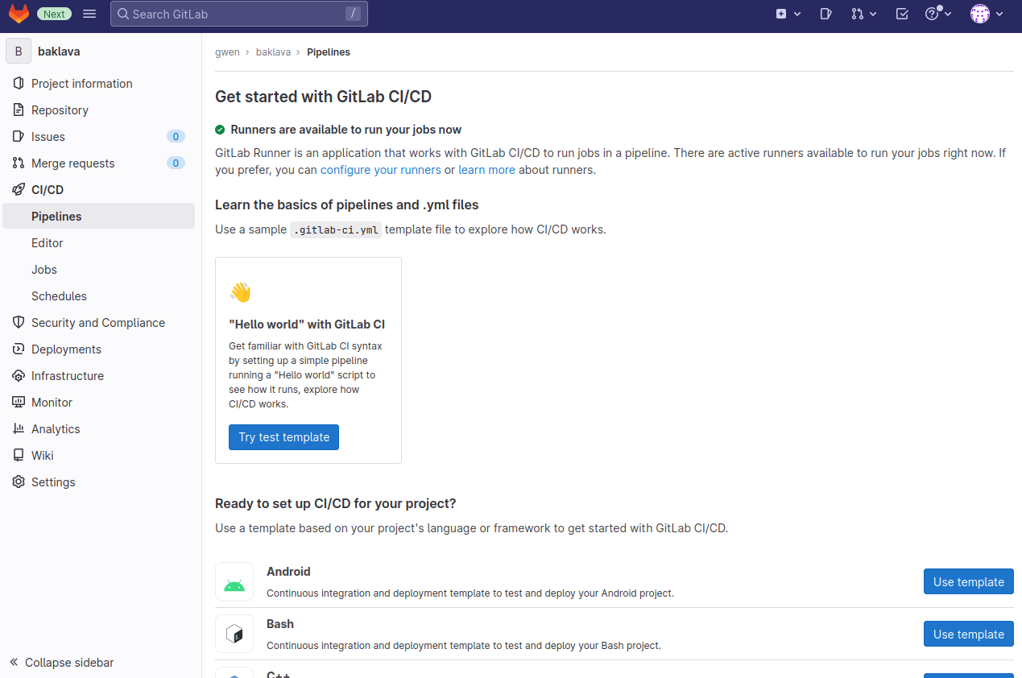1022x678 pixels.
Task: Click the GitLab fox logo
Action: [x=19, y=14]
